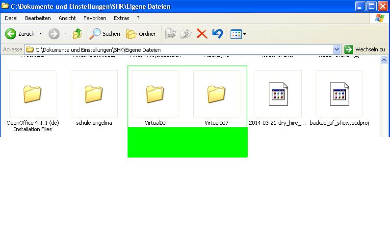Click inside the address path field
The width and height of the screenshot is (390, 227).
coord(182,49)
